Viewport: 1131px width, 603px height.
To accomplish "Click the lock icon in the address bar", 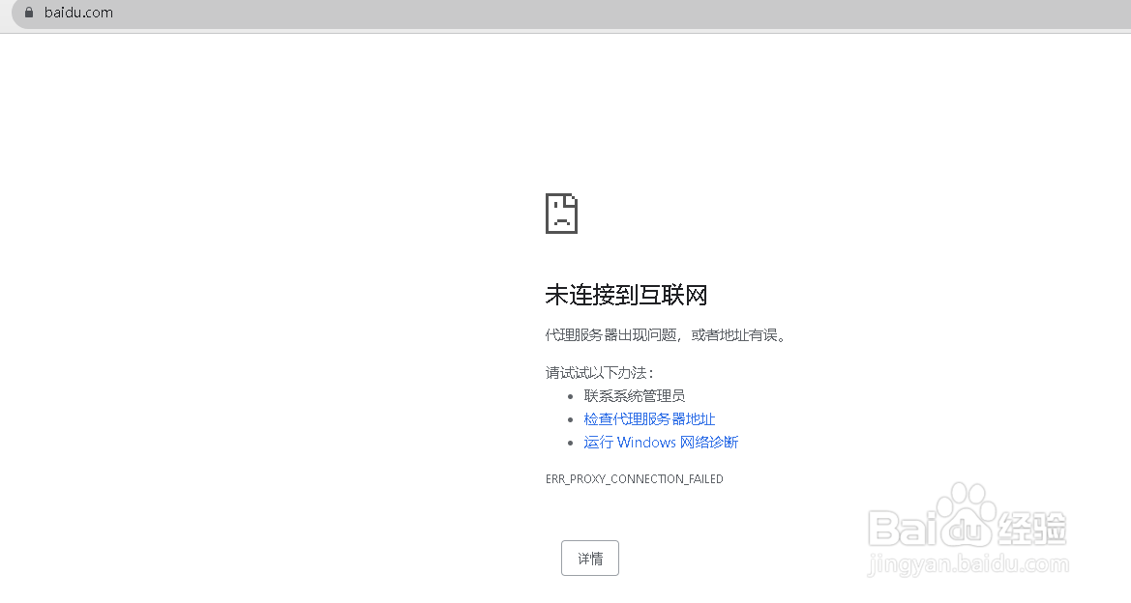I will (29, 13).
